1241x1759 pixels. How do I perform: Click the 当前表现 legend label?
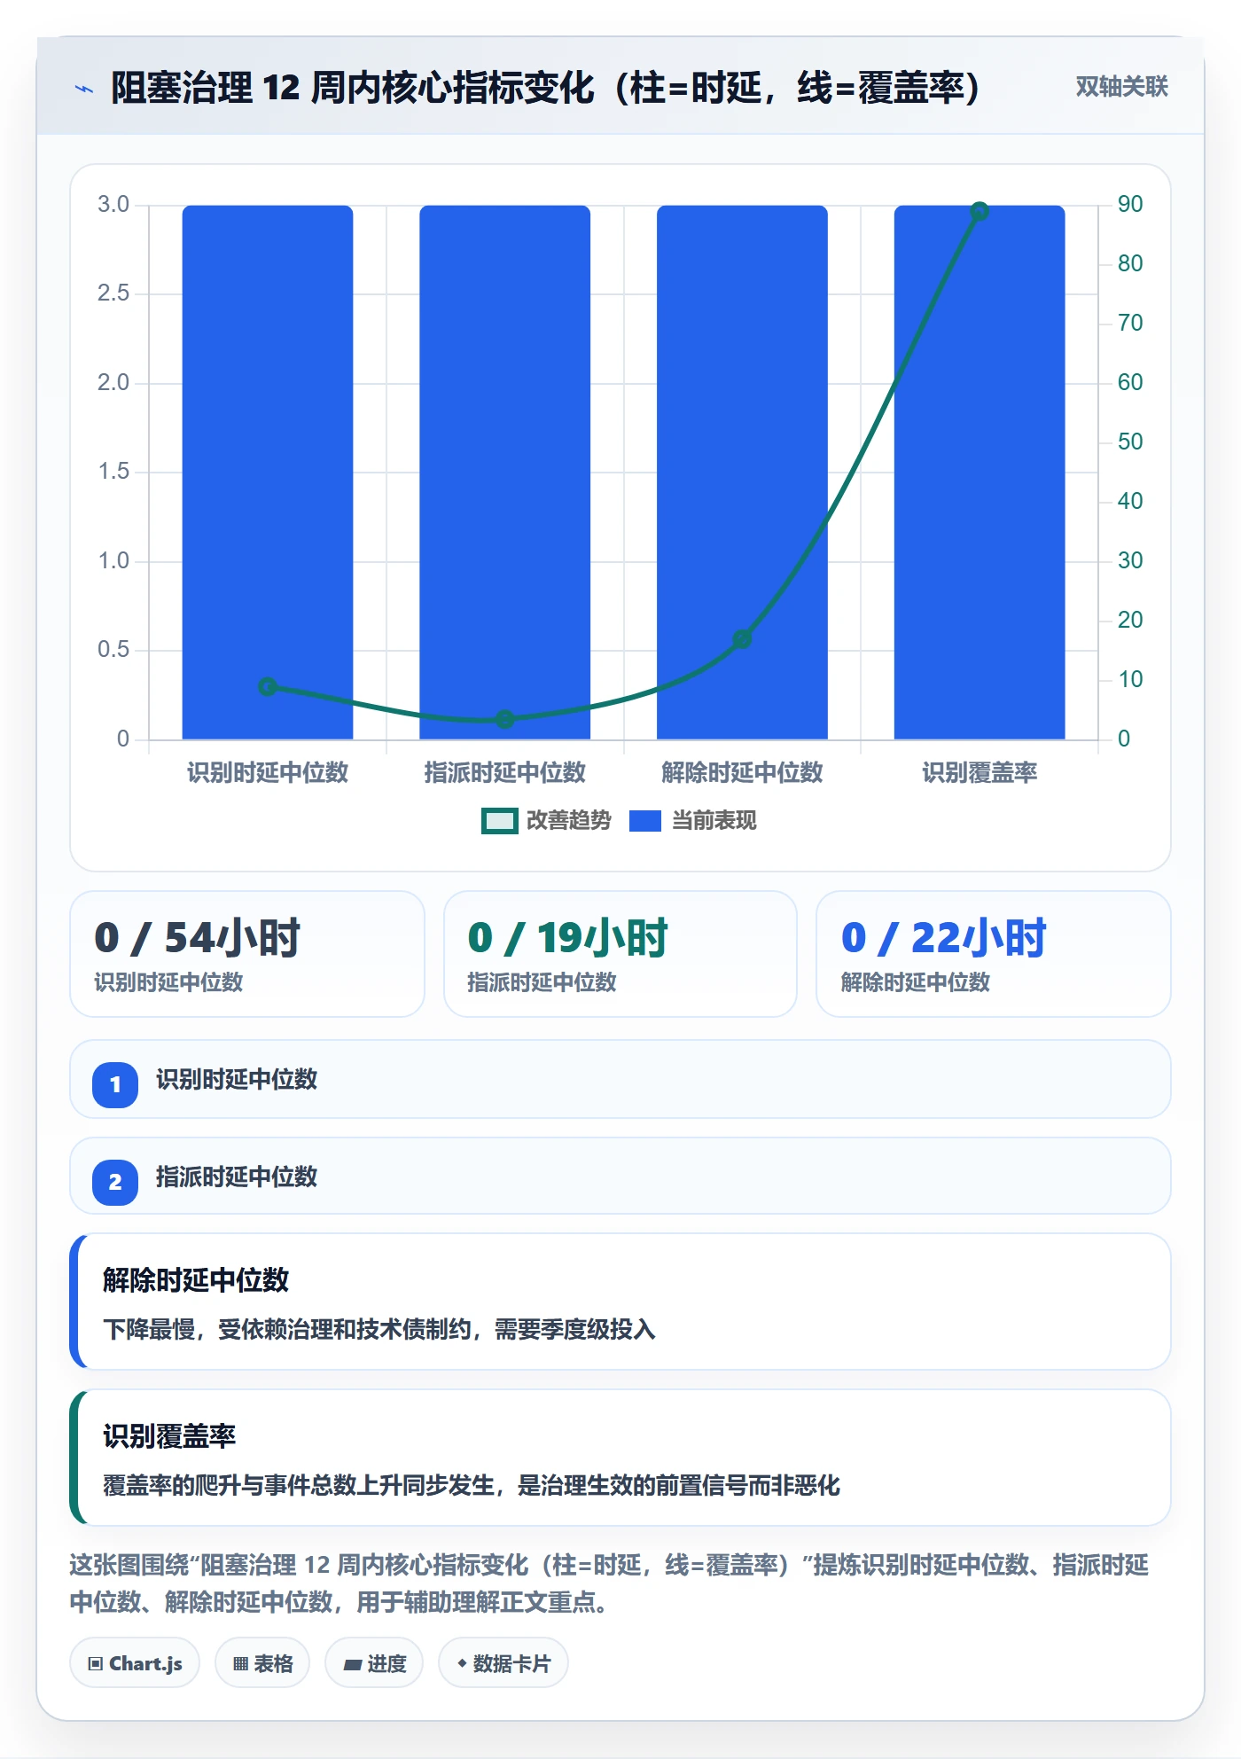coord(714,821)
